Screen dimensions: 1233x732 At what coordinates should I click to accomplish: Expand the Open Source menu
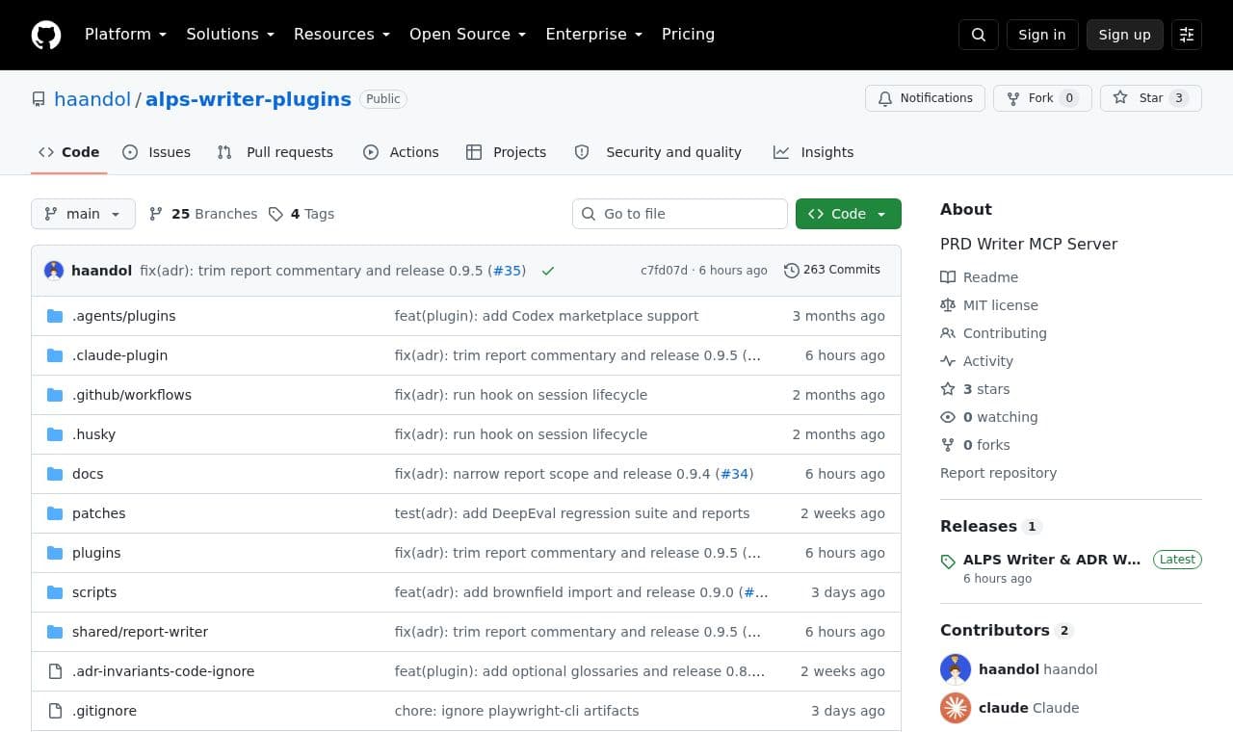(x=467, y=35)
